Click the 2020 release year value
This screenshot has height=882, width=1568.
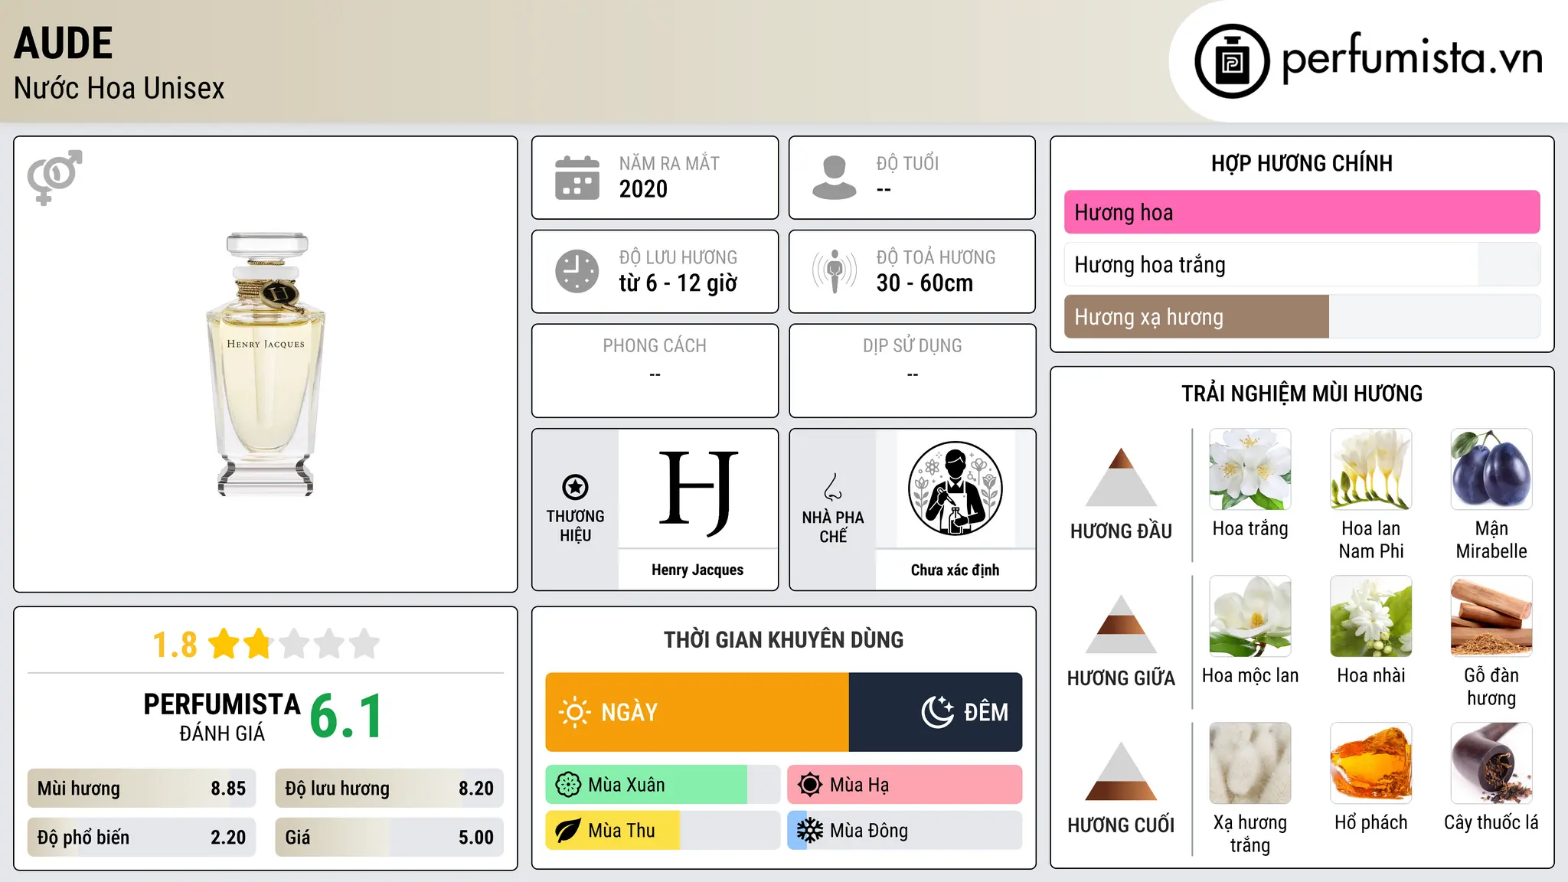click(x=643, y=189)
